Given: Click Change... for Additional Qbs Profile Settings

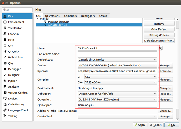Looking at the screenshot, I should pos(165,111).
